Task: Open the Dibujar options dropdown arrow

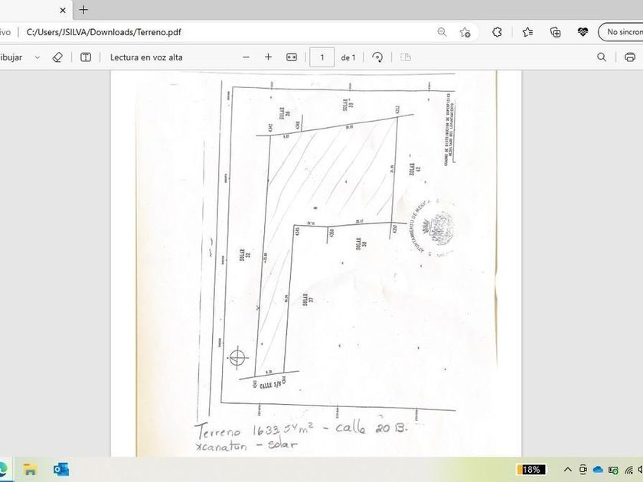Action: coord(38,57)
